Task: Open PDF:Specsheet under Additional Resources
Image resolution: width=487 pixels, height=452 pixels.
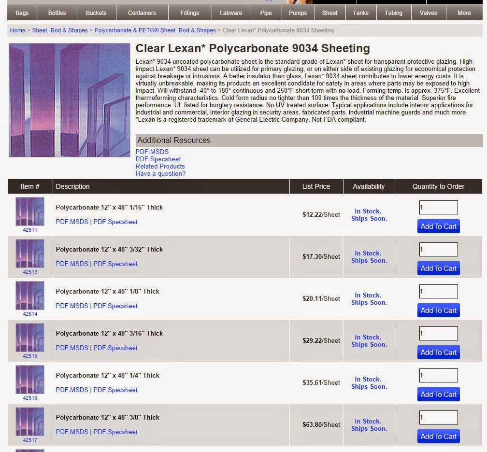Action: click(x=158, y=159)
